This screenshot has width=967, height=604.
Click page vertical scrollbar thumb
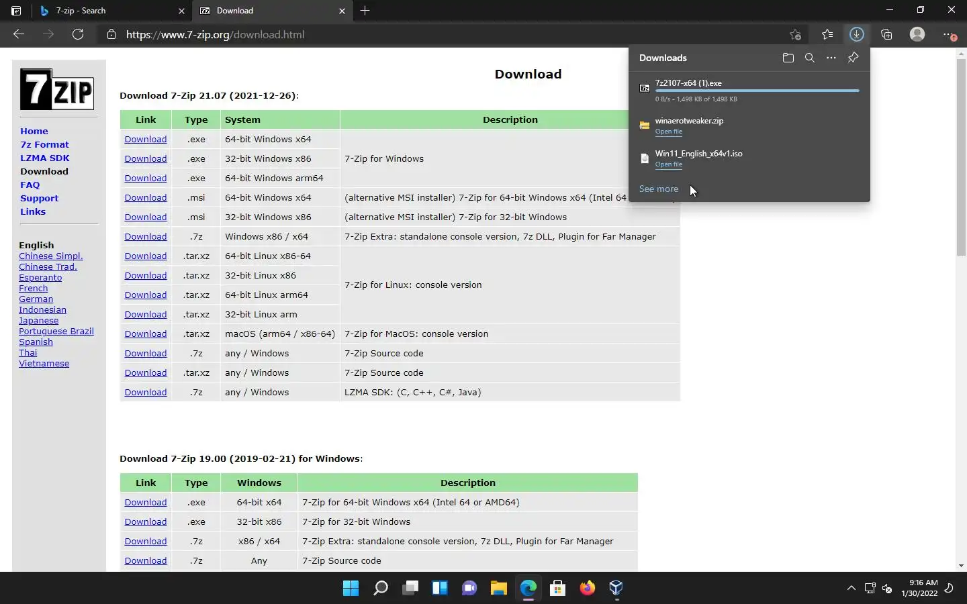click(961, 156)
